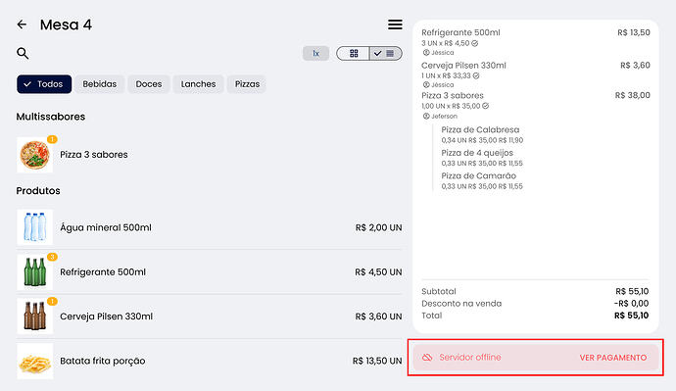Select the Todos category filter

point(44,84)
